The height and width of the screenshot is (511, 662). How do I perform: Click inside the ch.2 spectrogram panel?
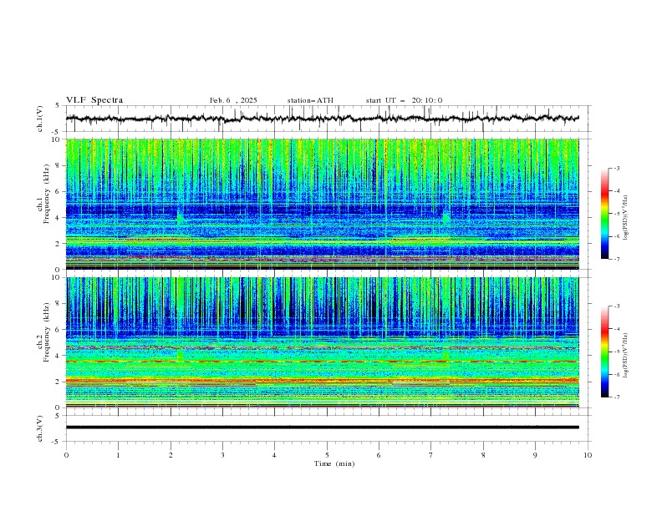click(x=322, y=342)
